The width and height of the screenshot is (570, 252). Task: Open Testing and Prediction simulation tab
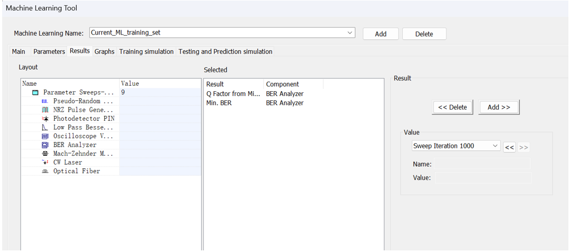(225, 52)
